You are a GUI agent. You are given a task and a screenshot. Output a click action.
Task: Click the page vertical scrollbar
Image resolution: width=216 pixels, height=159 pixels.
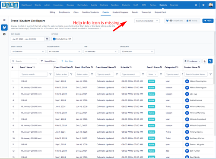pyautogui.click(x=215, y=83)
